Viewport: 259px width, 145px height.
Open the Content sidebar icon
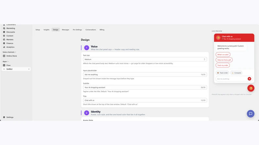(x=4, y=36)
